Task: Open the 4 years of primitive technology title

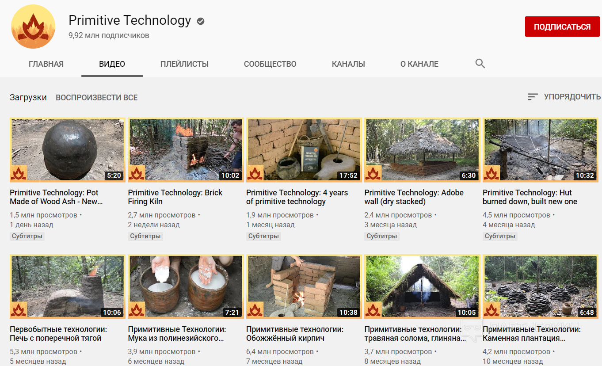Action: tap(297, 197)
